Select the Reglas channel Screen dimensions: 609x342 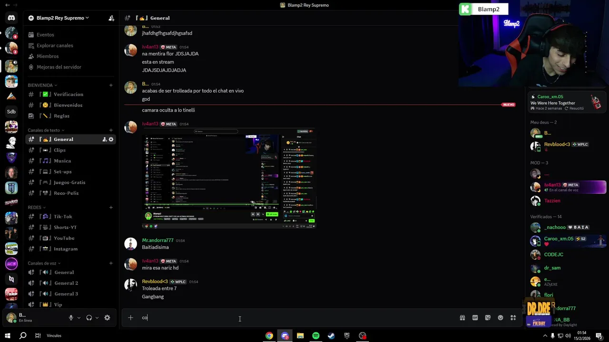coord(71,116)
